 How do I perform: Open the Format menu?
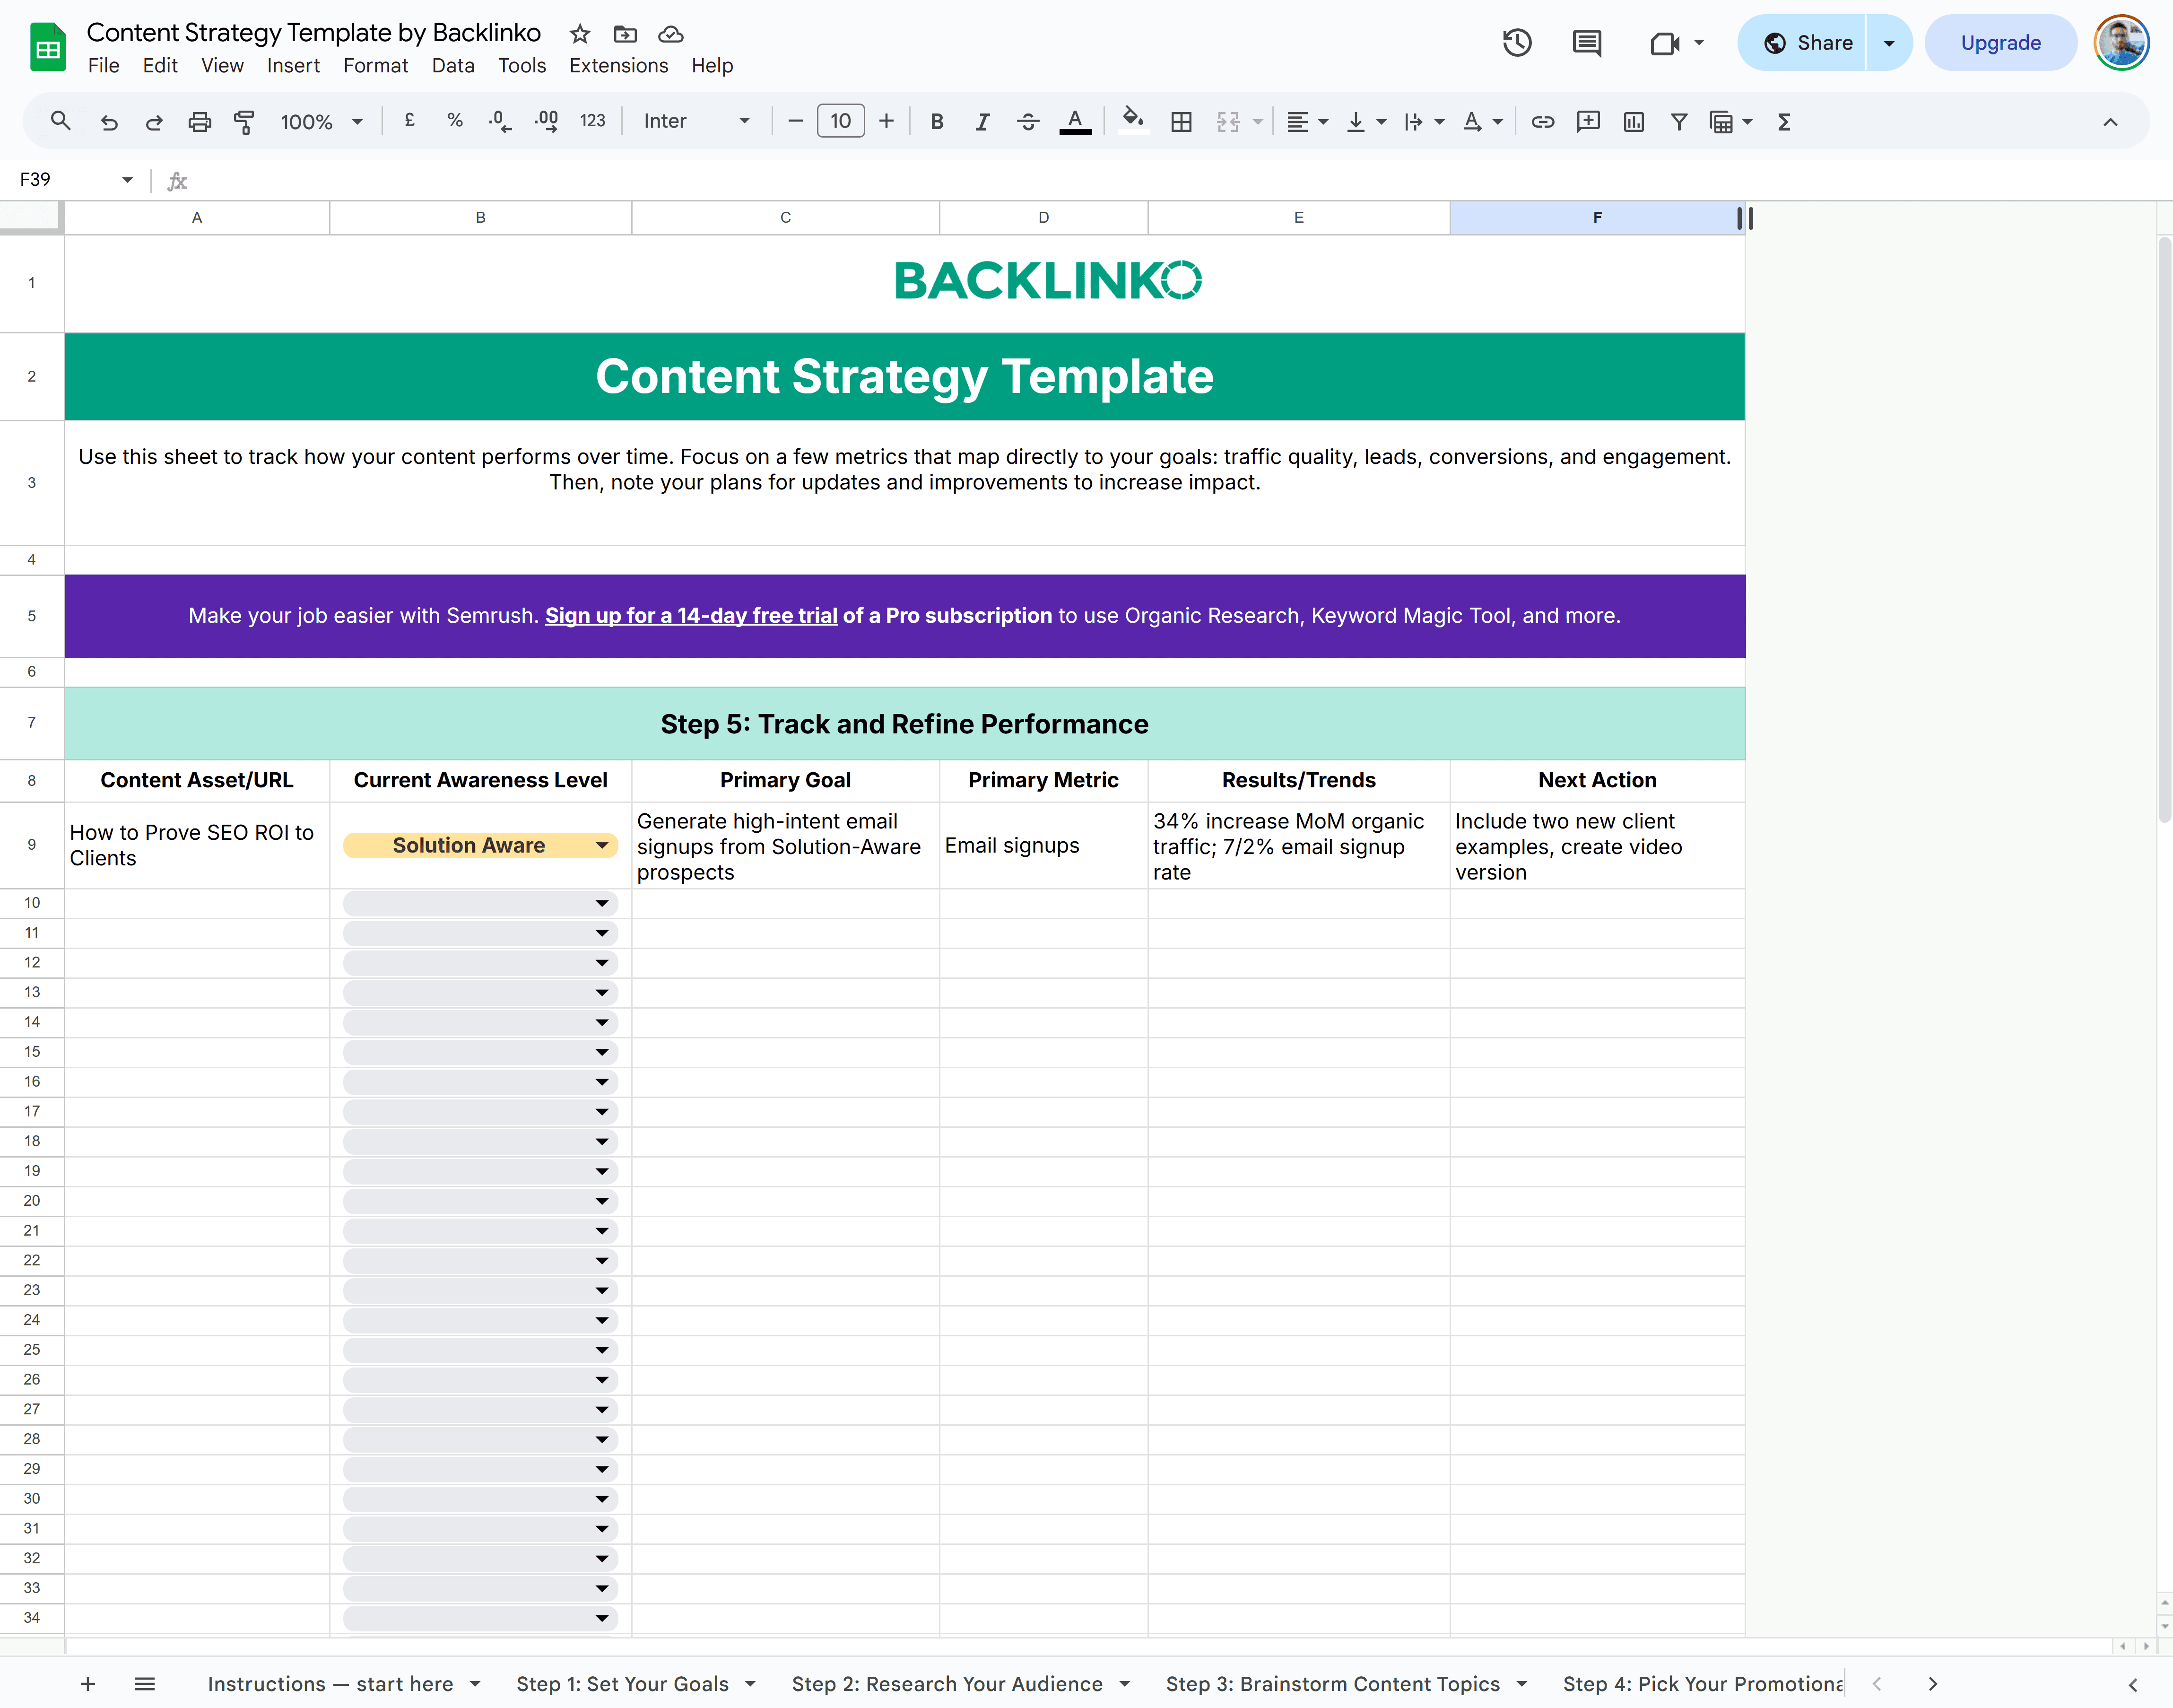click(x=375, y=66)
